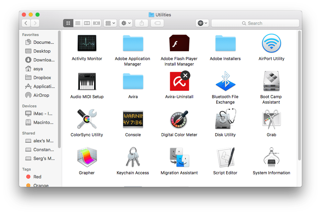The height and width of the screenshot is (214, 321).
Task: Select Serg's Mac shared computer
Action: pyautogui.click(x=40, y=158)
